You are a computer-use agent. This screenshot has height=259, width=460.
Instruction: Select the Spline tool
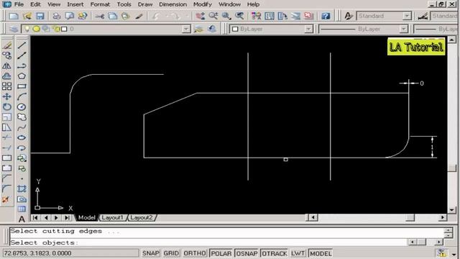coord(22,127)
